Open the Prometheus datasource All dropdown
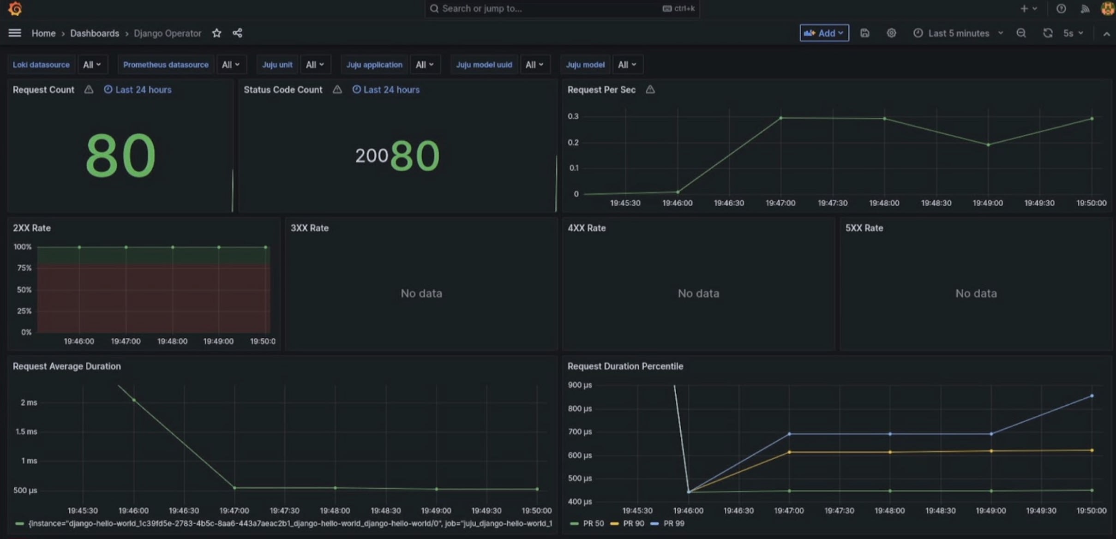The image size is (1116, 539). 231,65
